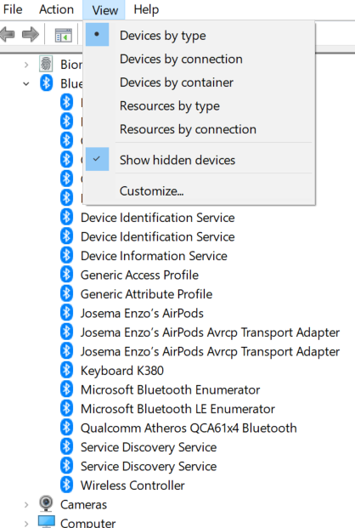Choose Resources by connection
The width and height of the screenshot is (355, 528).
199,129
